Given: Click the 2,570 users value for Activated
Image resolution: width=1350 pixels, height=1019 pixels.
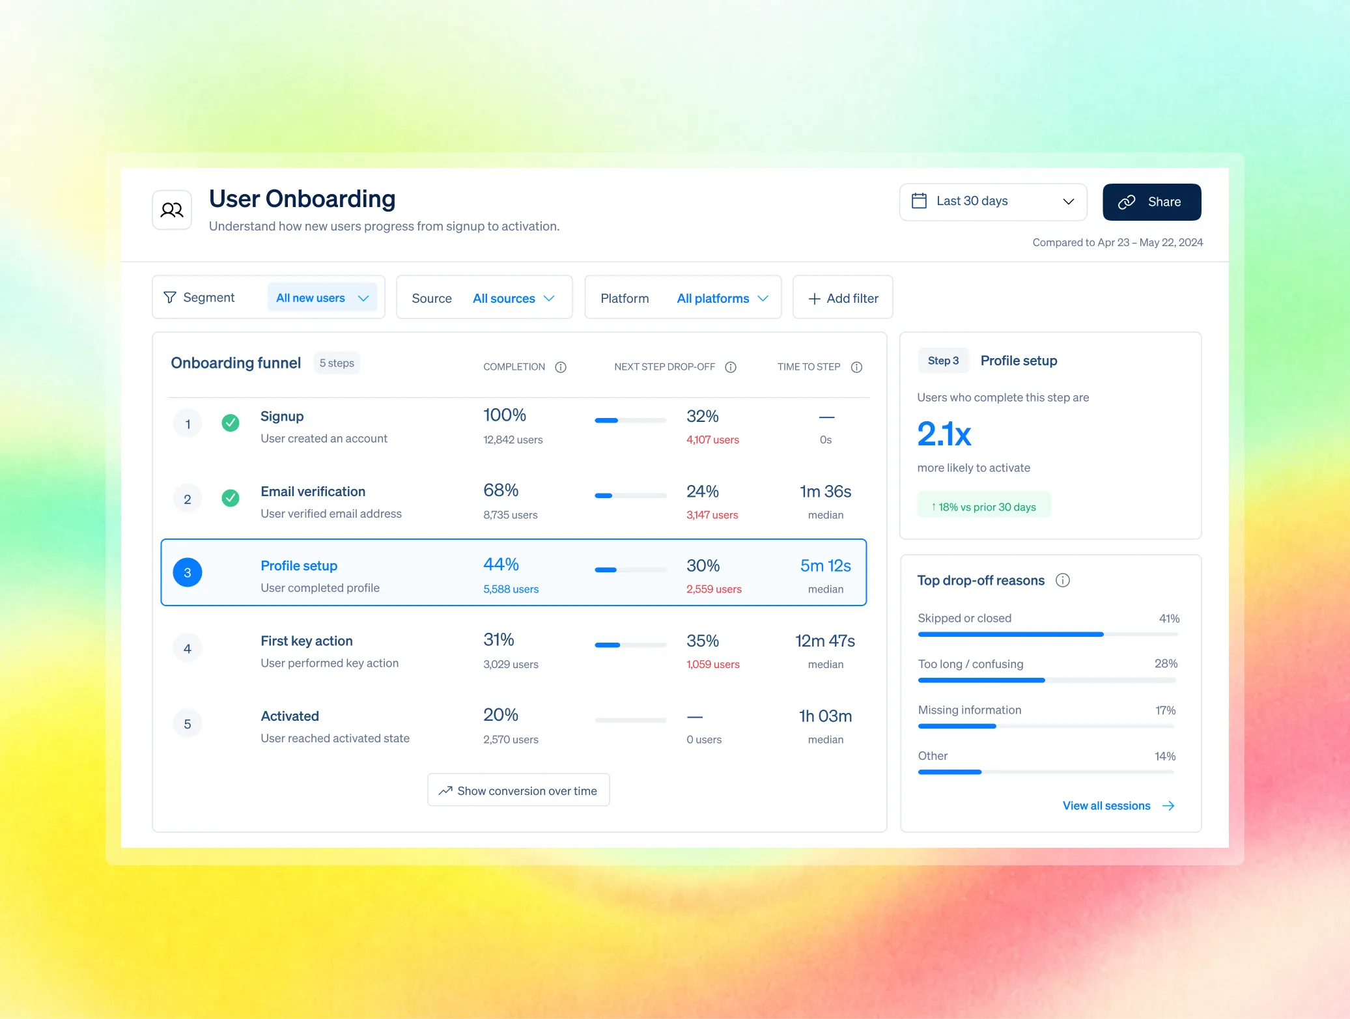Looking at the screenshot, I should tap(511, 740).
